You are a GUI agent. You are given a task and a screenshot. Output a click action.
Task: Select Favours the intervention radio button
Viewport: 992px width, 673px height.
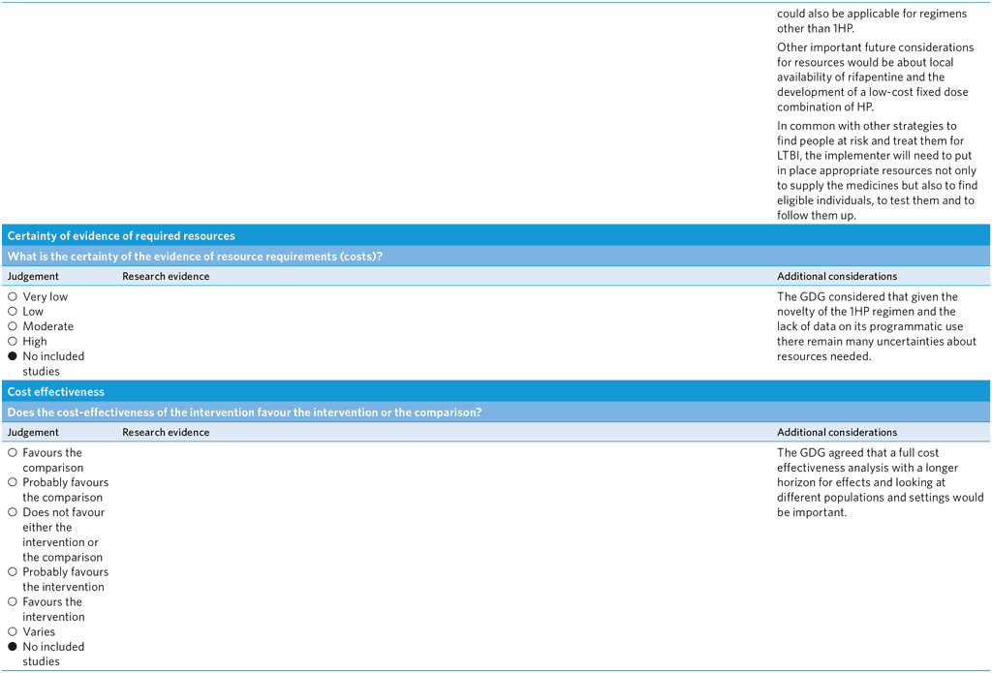pos(11,601)
